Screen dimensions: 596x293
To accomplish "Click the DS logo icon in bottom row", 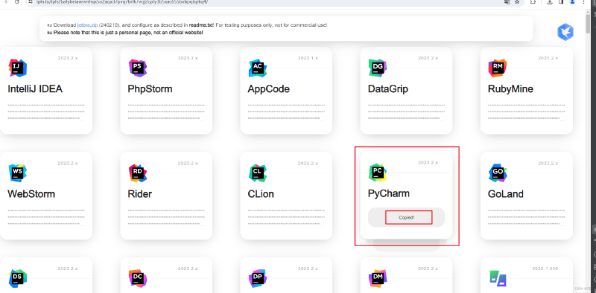I will coord(17,279).
